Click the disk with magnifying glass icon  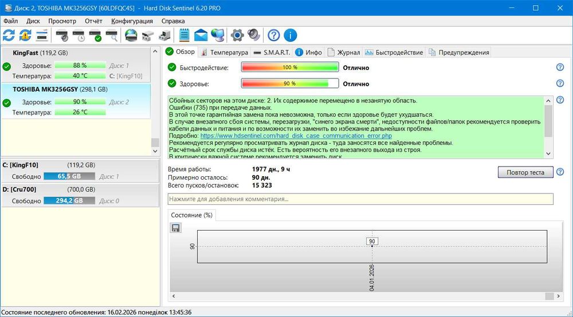point(112,35)
